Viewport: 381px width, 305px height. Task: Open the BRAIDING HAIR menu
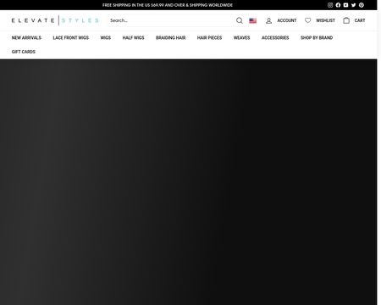(171, 38)
